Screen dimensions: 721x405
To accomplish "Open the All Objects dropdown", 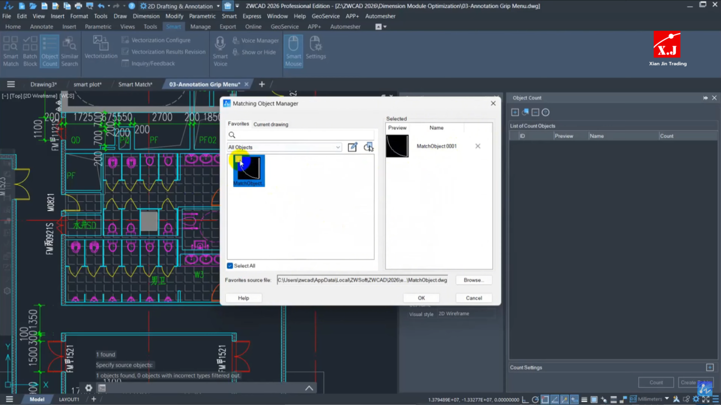I will coord(284,147).
